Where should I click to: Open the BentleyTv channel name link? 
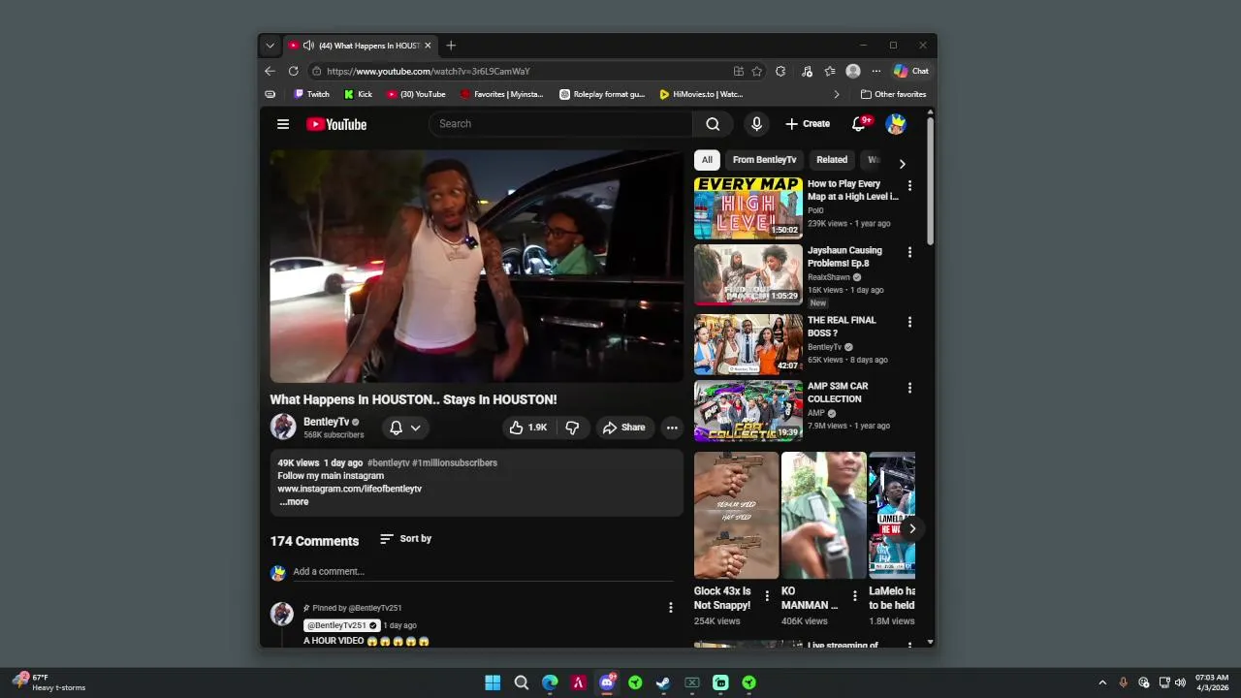326,422
